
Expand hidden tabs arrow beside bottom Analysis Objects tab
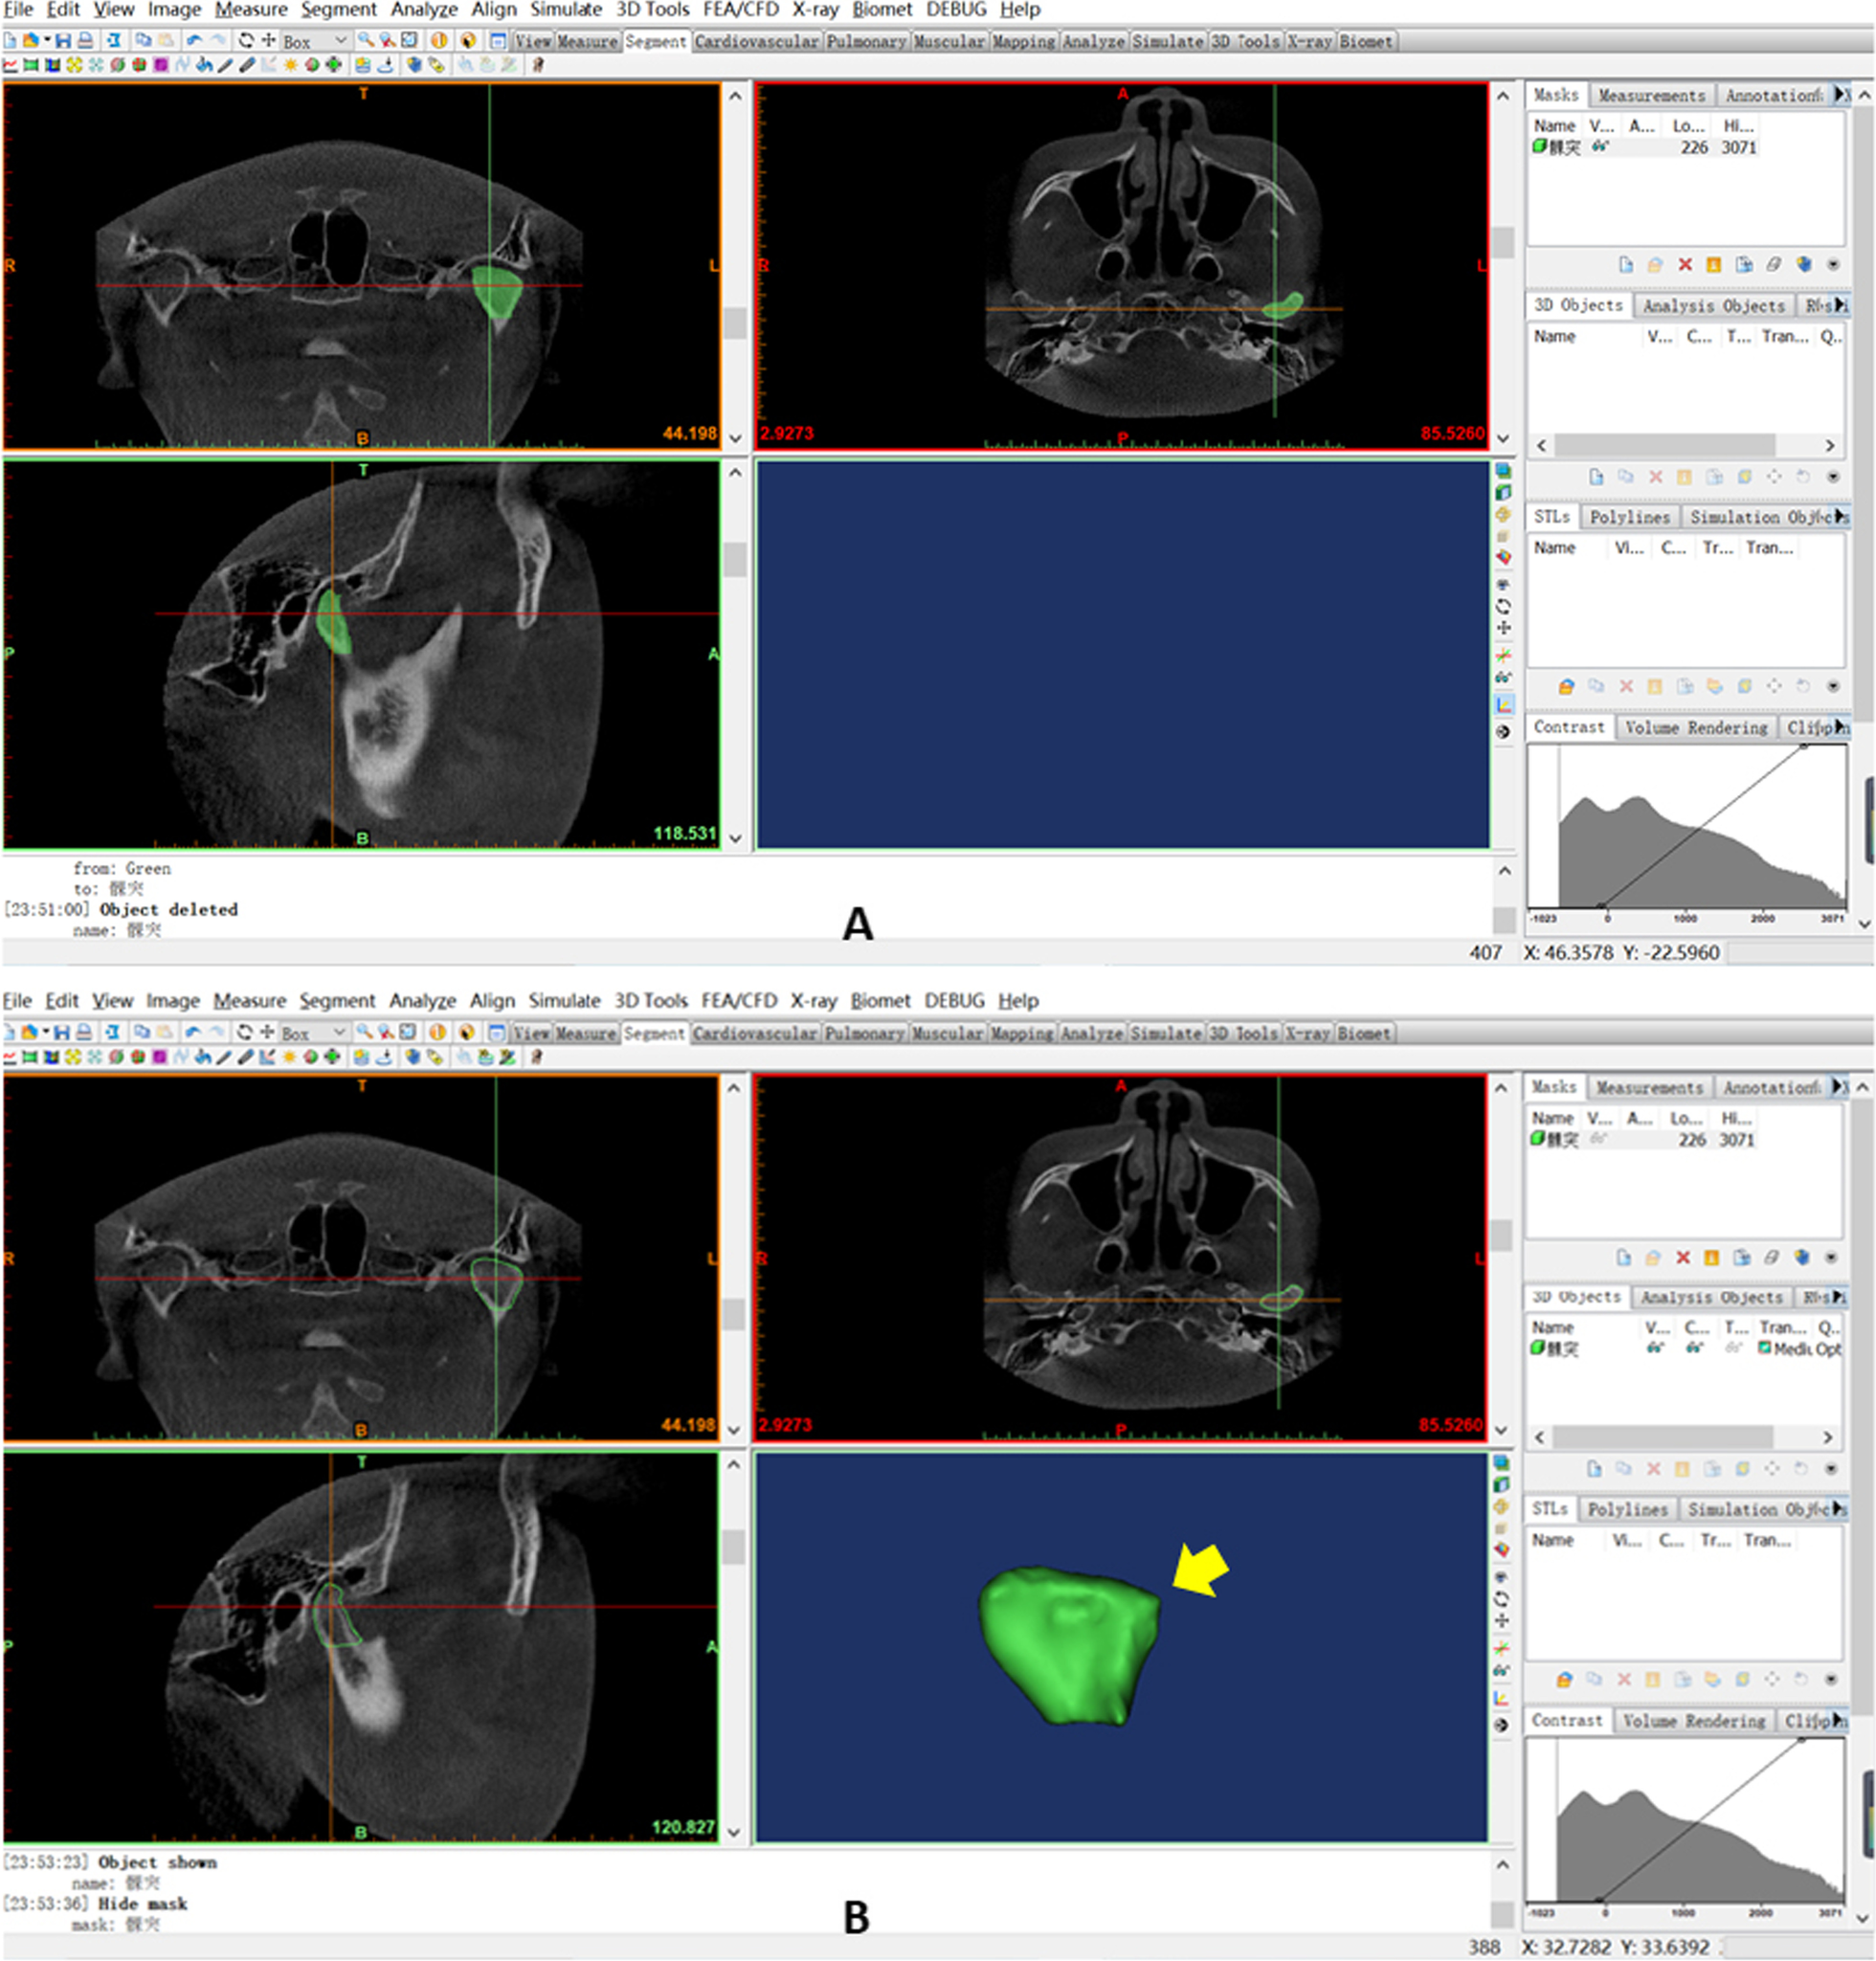pyautogui.click(x=1839, y=1297)
